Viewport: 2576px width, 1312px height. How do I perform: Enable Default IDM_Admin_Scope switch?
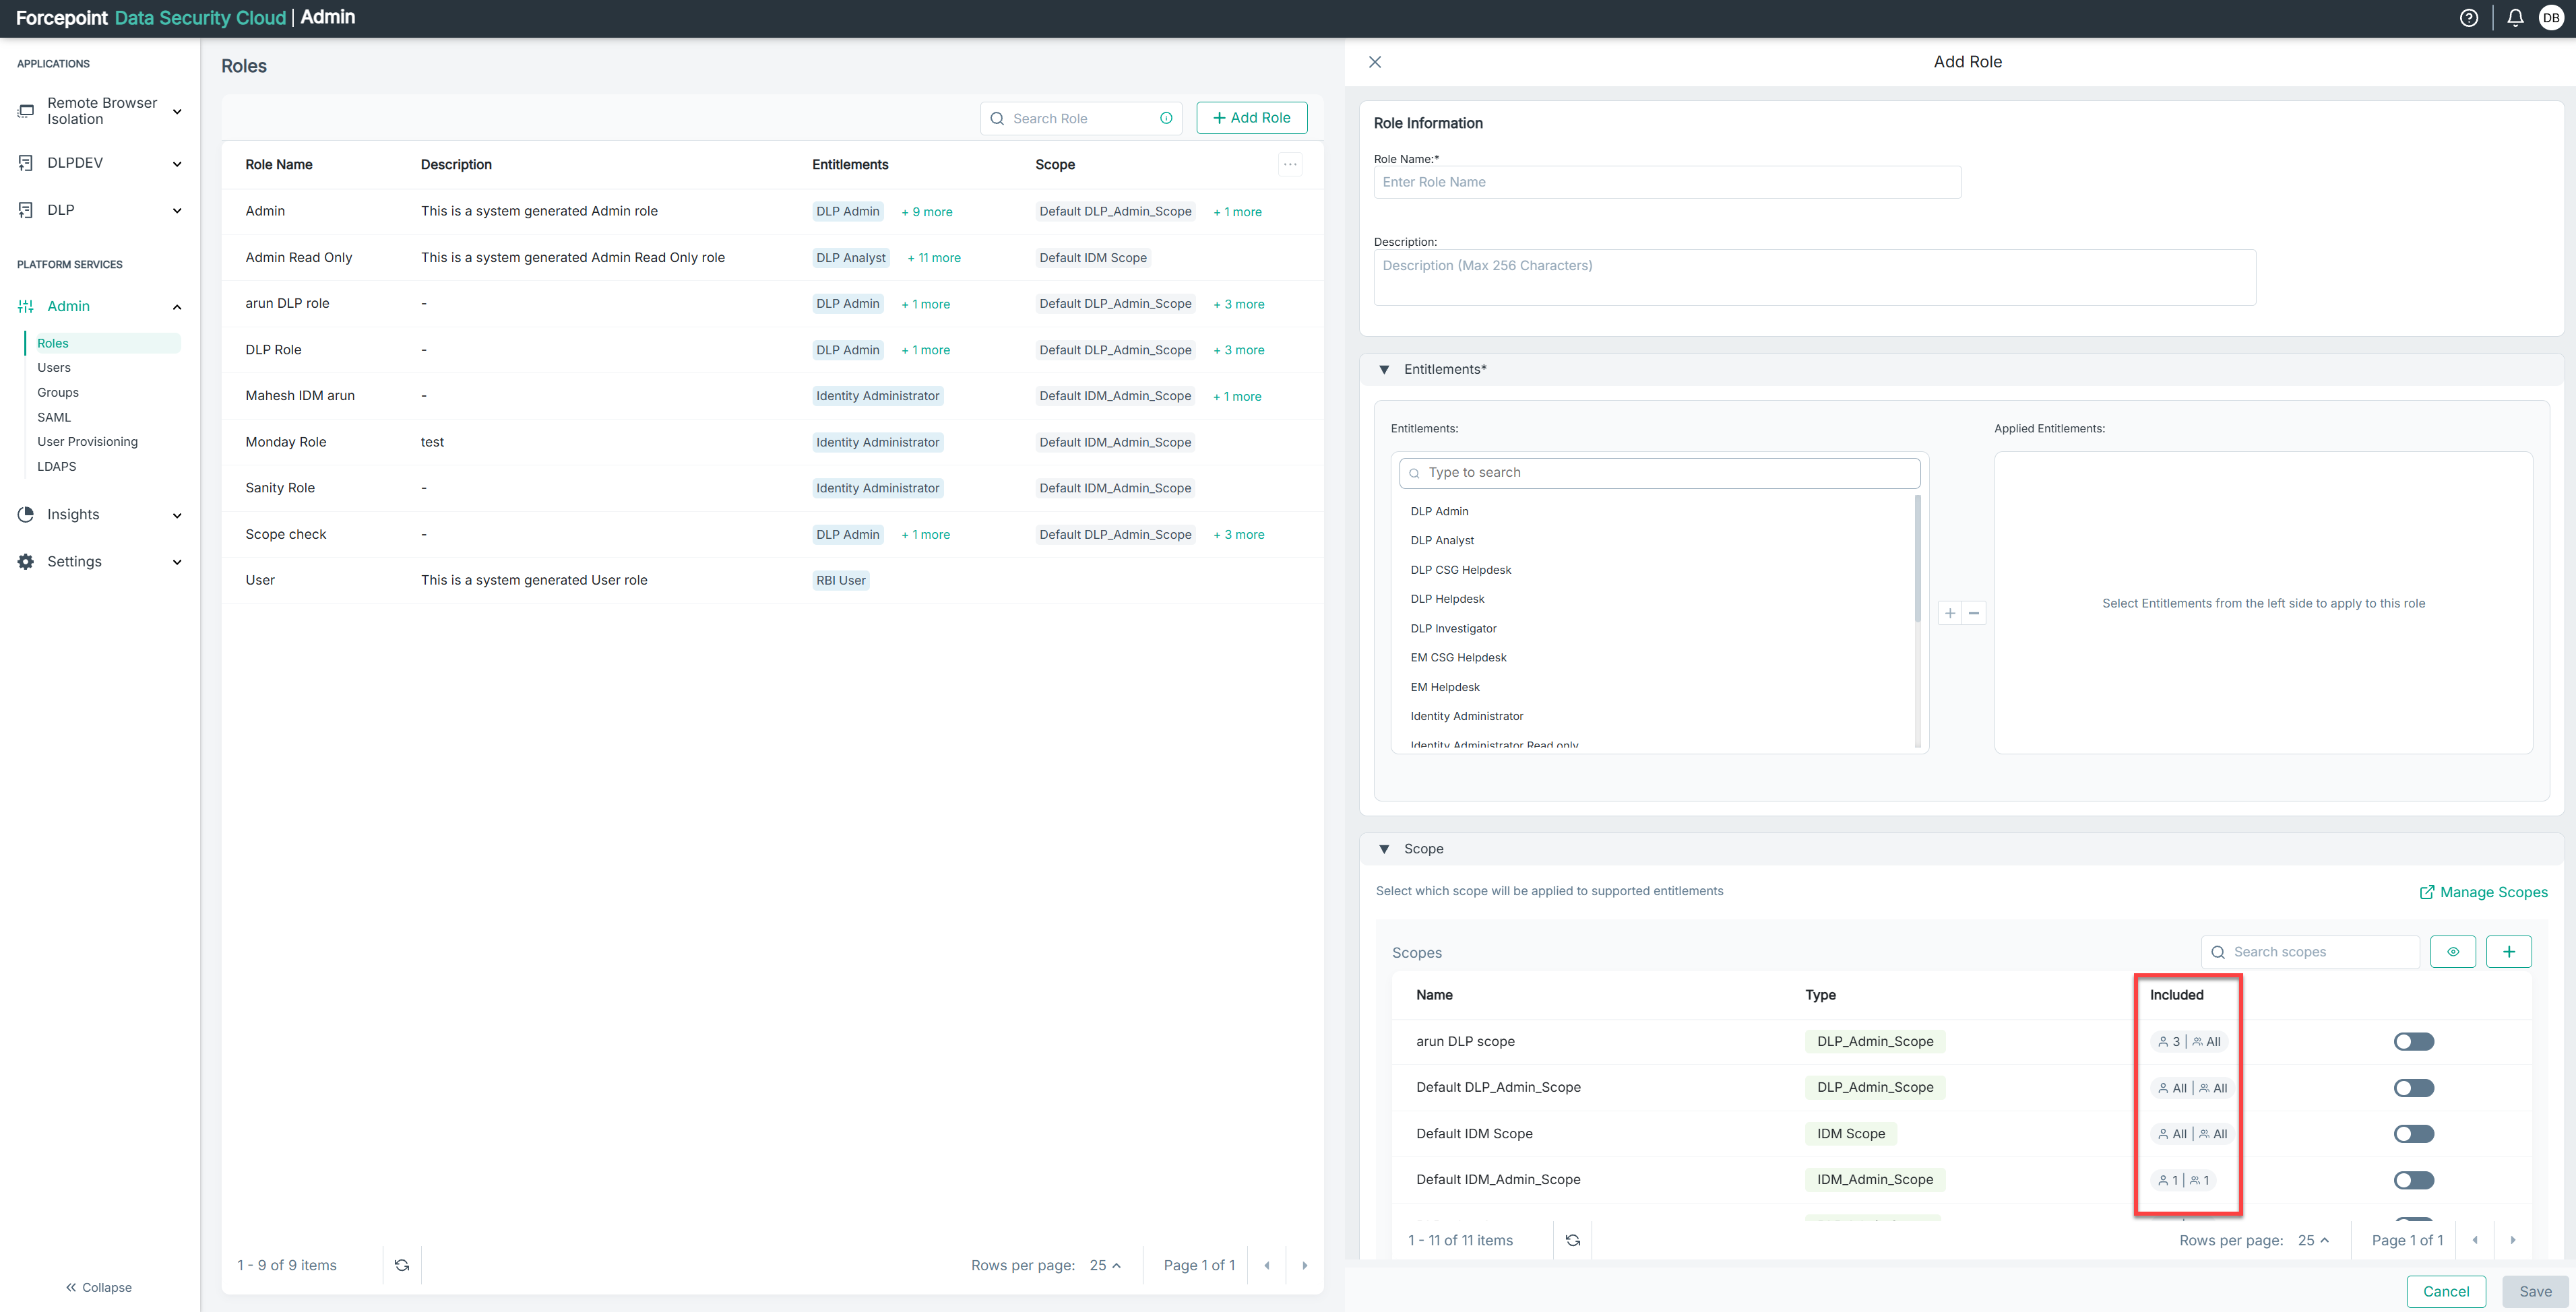point(2413,1180)
